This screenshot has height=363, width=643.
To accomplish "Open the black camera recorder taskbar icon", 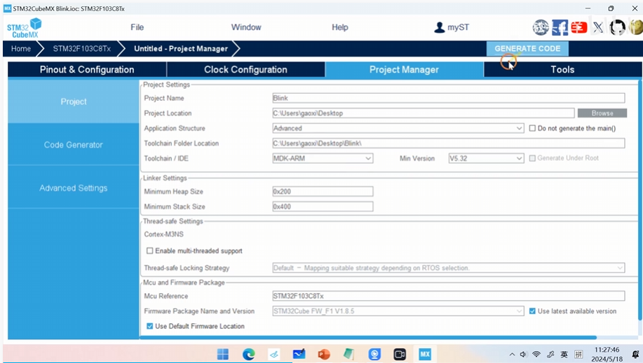I will [400, 354].
